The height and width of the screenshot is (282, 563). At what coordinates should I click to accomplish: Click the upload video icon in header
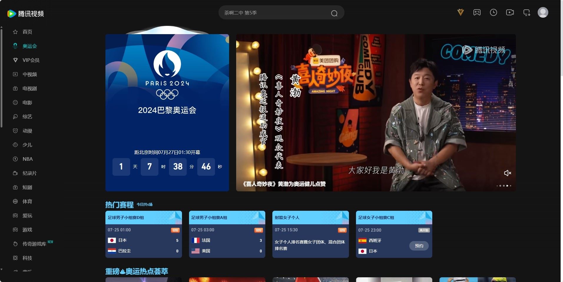510,12
